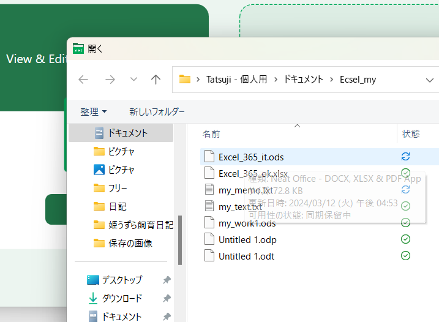Image resolution: width=439 pixels, height=322 pixels.
Task: Open the blue-icon ピクチャ library
Action: tap(121, 170)
